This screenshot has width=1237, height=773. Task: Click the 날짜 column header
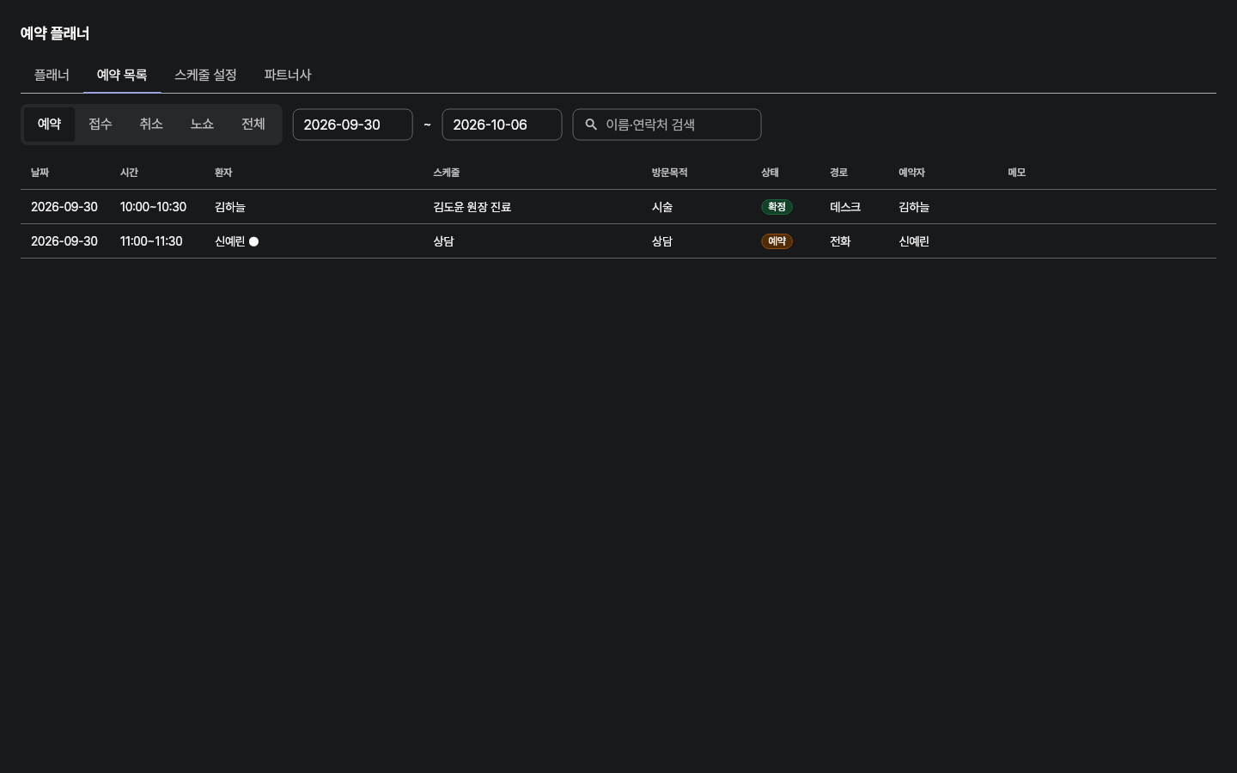40,173
